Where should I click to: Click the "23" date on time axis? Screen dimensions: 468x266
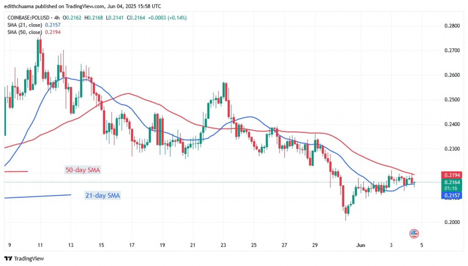click(223, 245)
